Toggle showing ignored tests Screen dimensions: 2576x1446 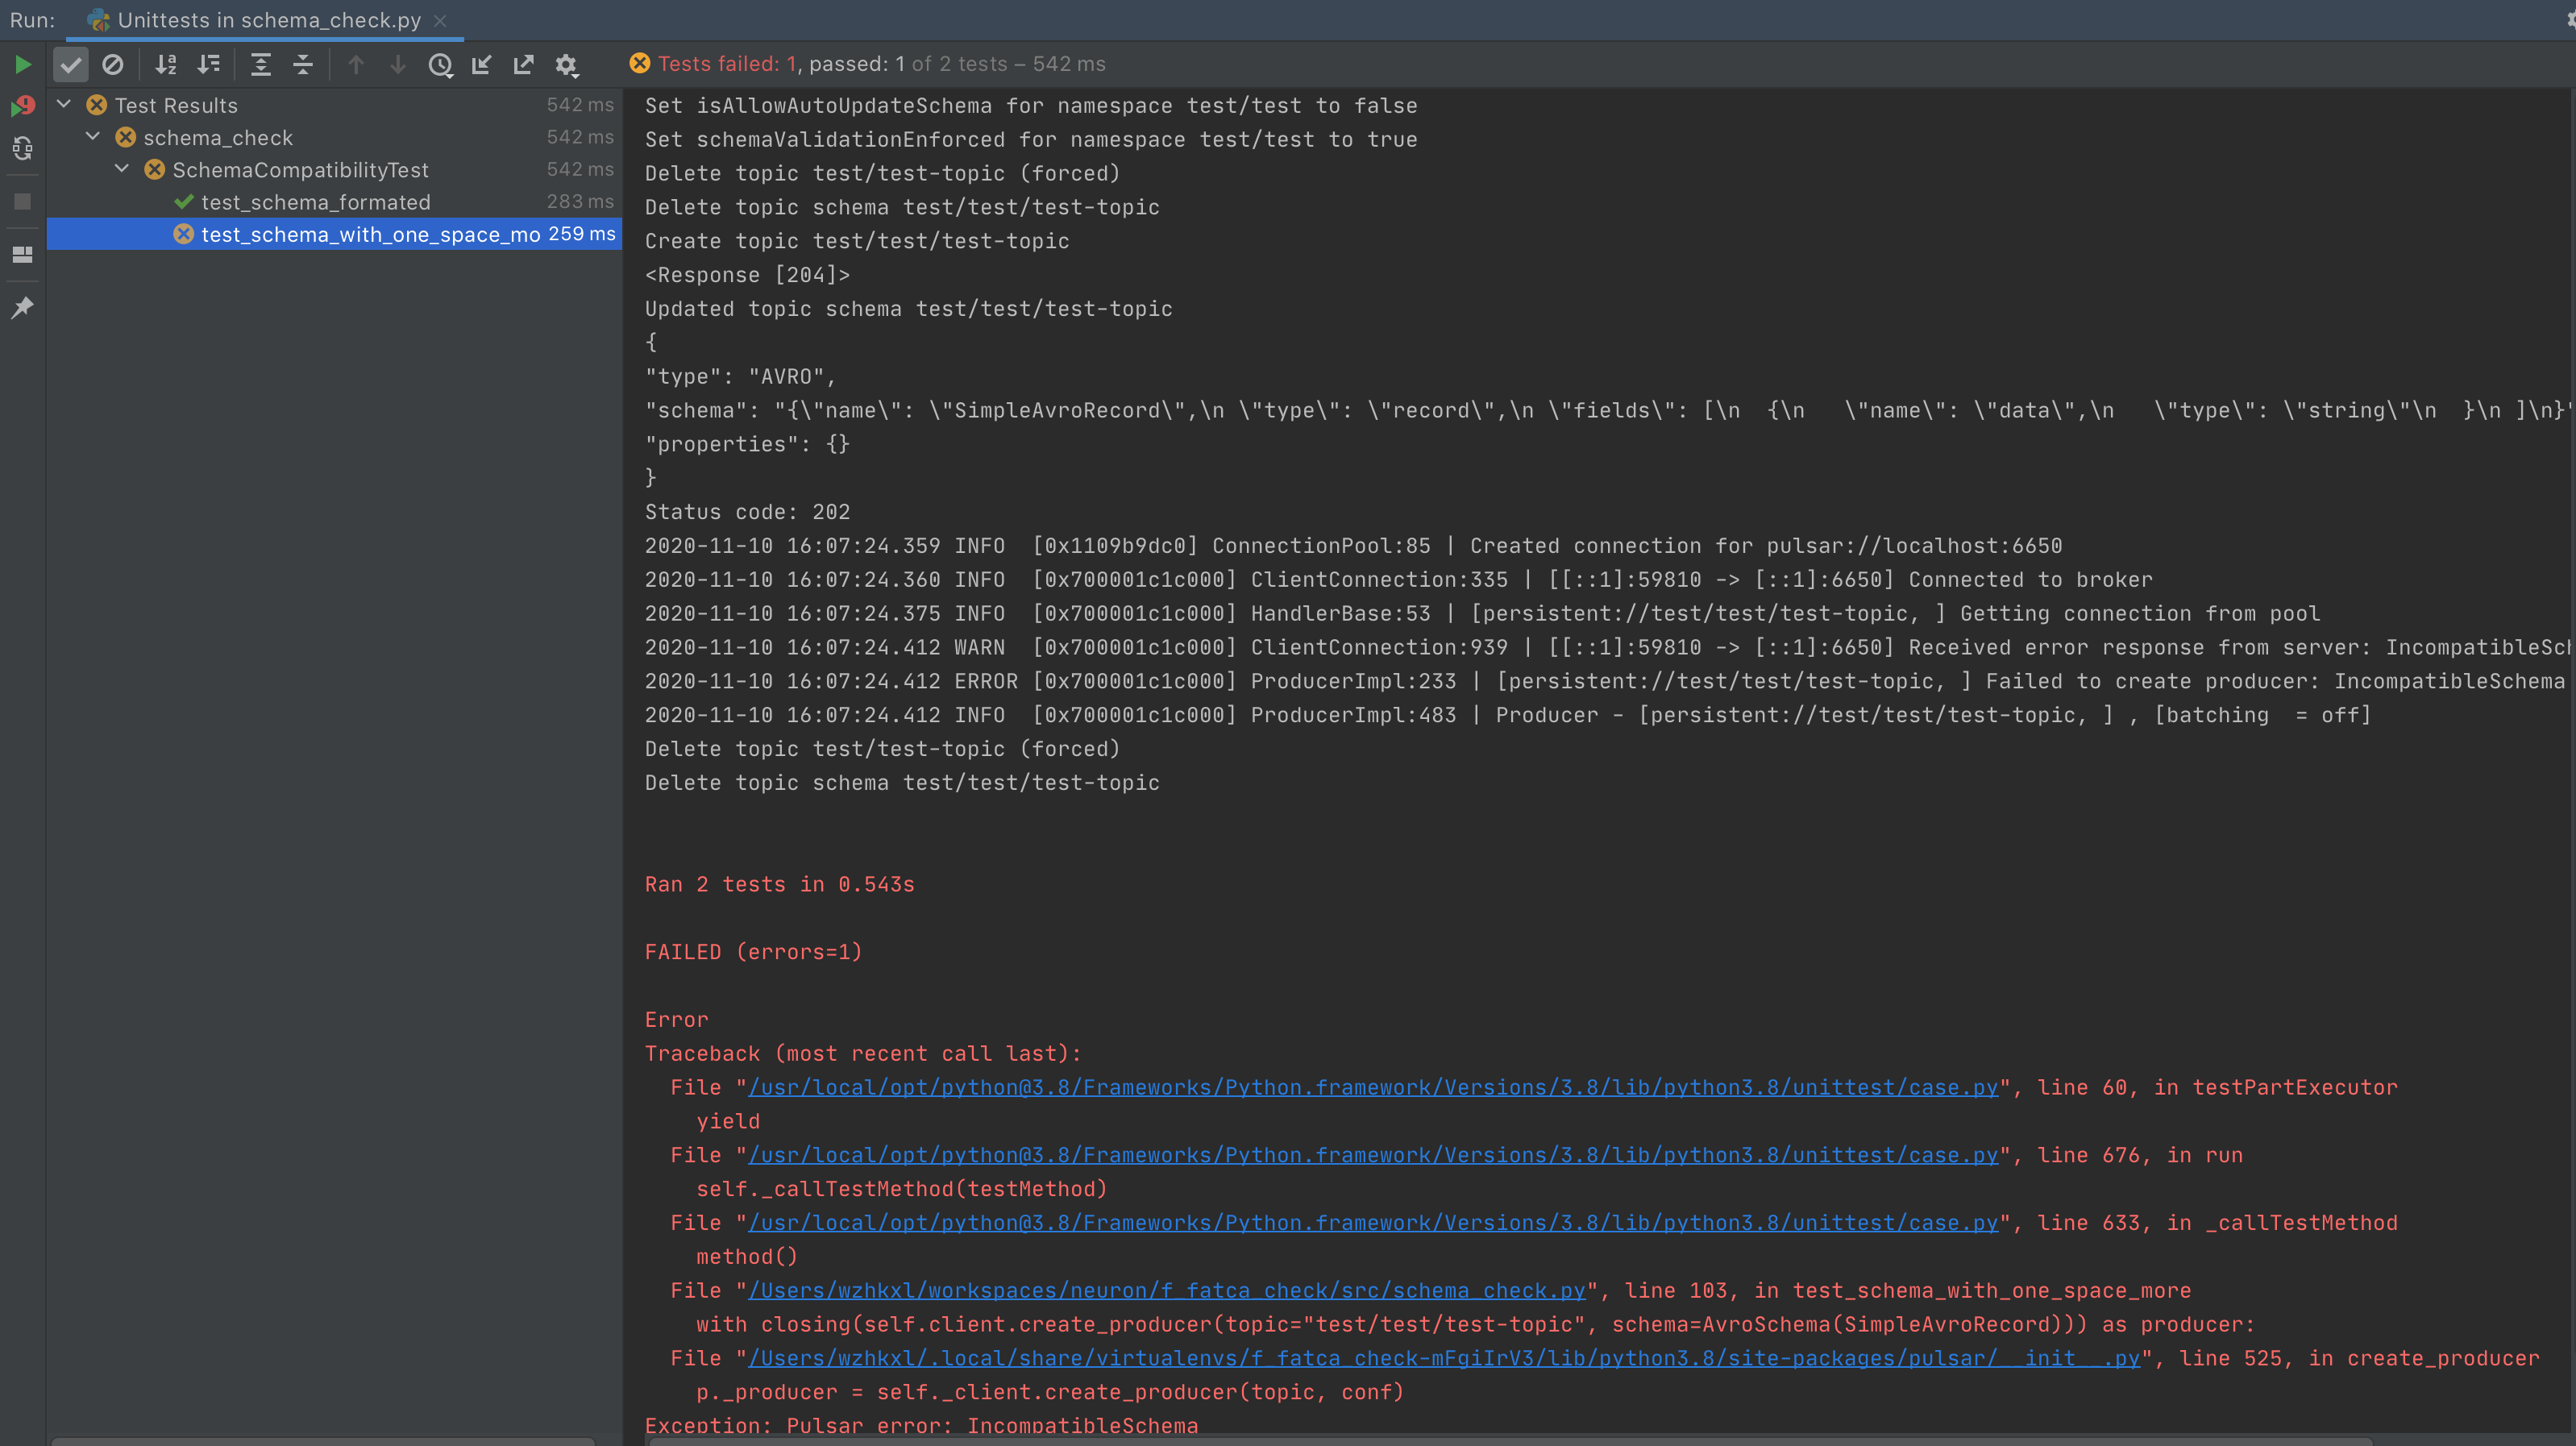tap(113, 64)
